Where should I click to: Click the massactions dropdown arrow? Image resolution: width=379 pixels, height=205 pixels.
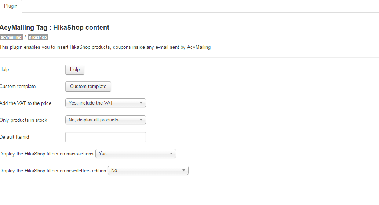coord(171,154)
